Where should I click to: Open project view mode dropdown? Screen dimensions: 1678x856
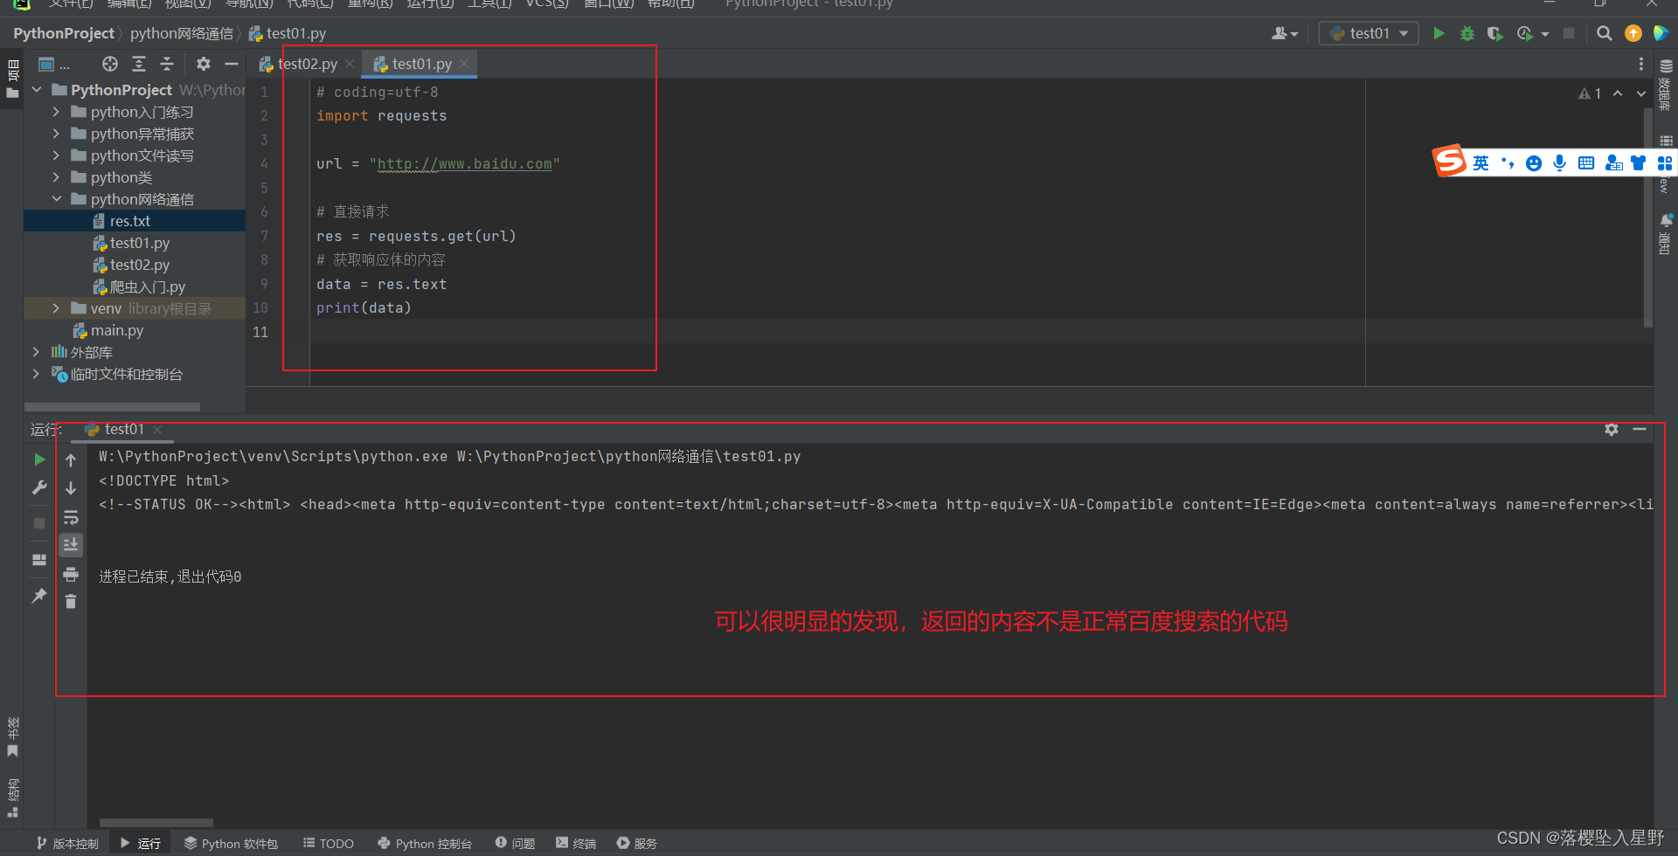click(x=53, y=64)
